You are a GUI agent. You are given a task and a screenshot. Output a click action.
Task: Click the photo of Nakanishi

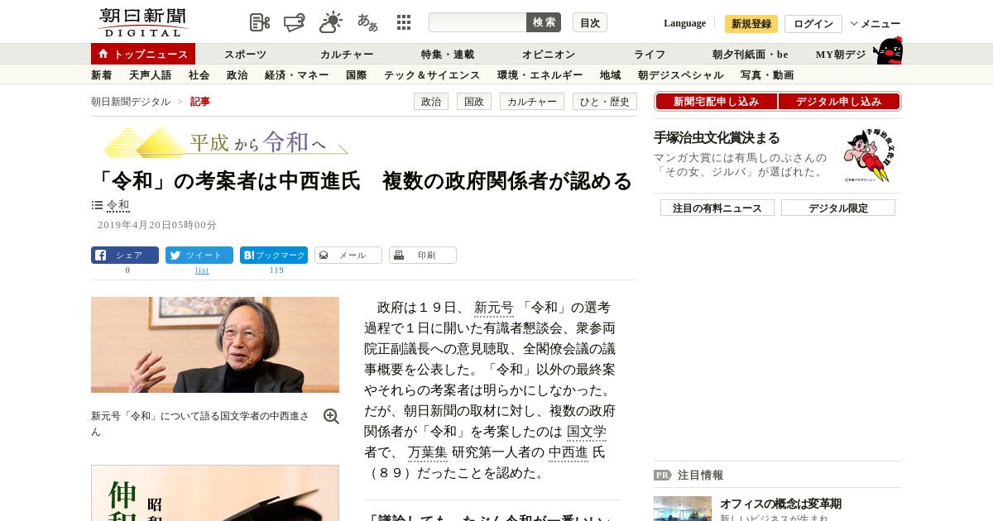[x=215, y=345]
